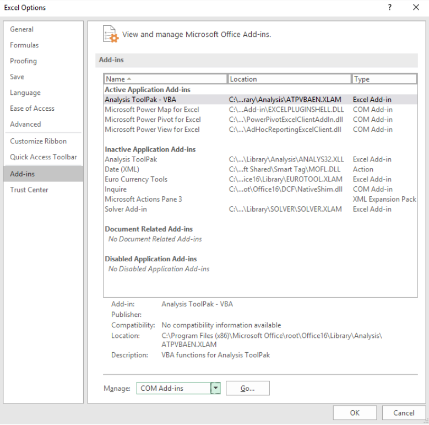The image size is (429, 425).
Task: Click the No compatibility information text
Action: (221, 325)
